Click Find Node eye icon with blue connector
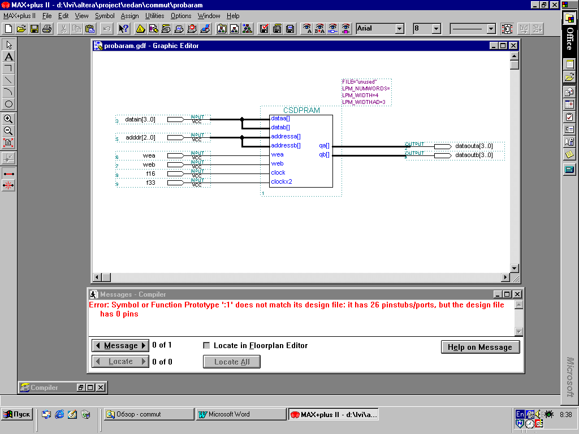The image size is (579, 434). (332, 29)
